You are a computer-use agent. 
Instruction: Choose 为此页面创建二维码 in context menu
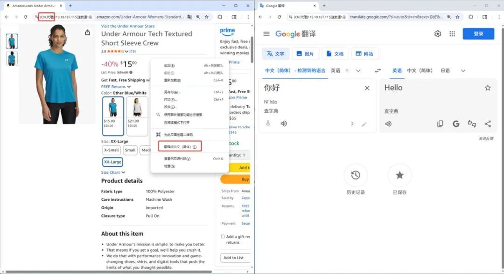189,135
